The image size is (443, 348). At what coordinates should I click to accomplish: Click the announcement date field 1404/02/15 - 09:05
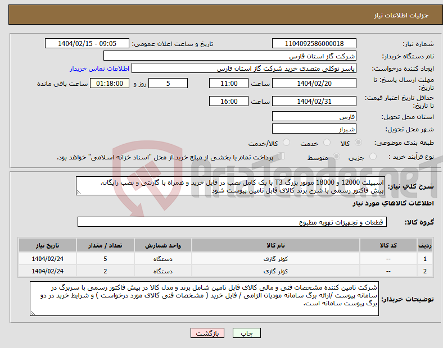87,43
